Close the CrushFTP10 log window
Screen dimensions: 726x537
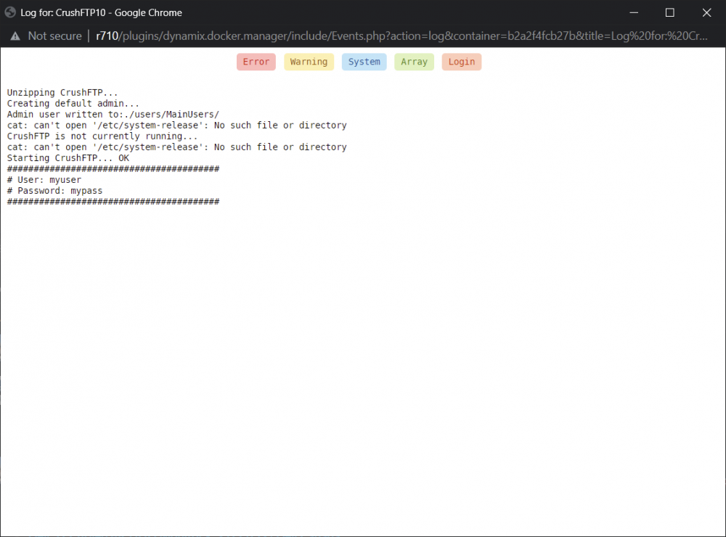point(706,12)
